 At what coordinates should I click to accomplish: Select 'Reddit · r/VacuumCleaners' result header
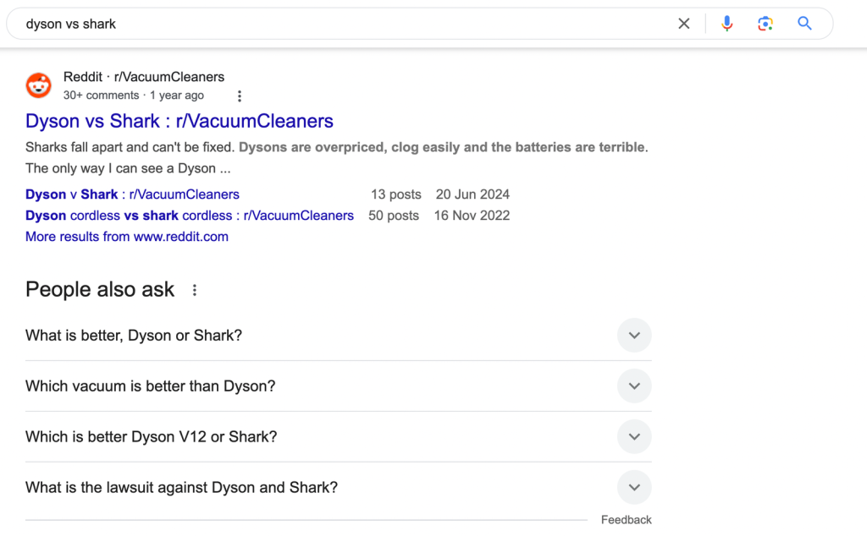coord(144,76)
